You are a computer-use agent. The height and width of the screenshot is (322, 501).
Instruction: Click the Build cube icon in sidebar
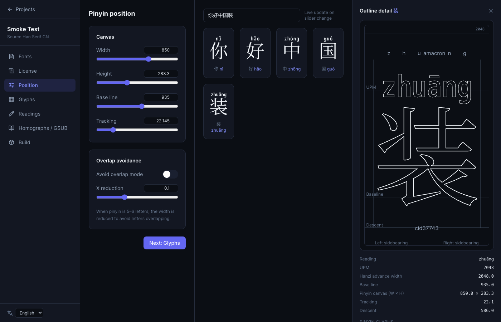[x=11, y=142]
